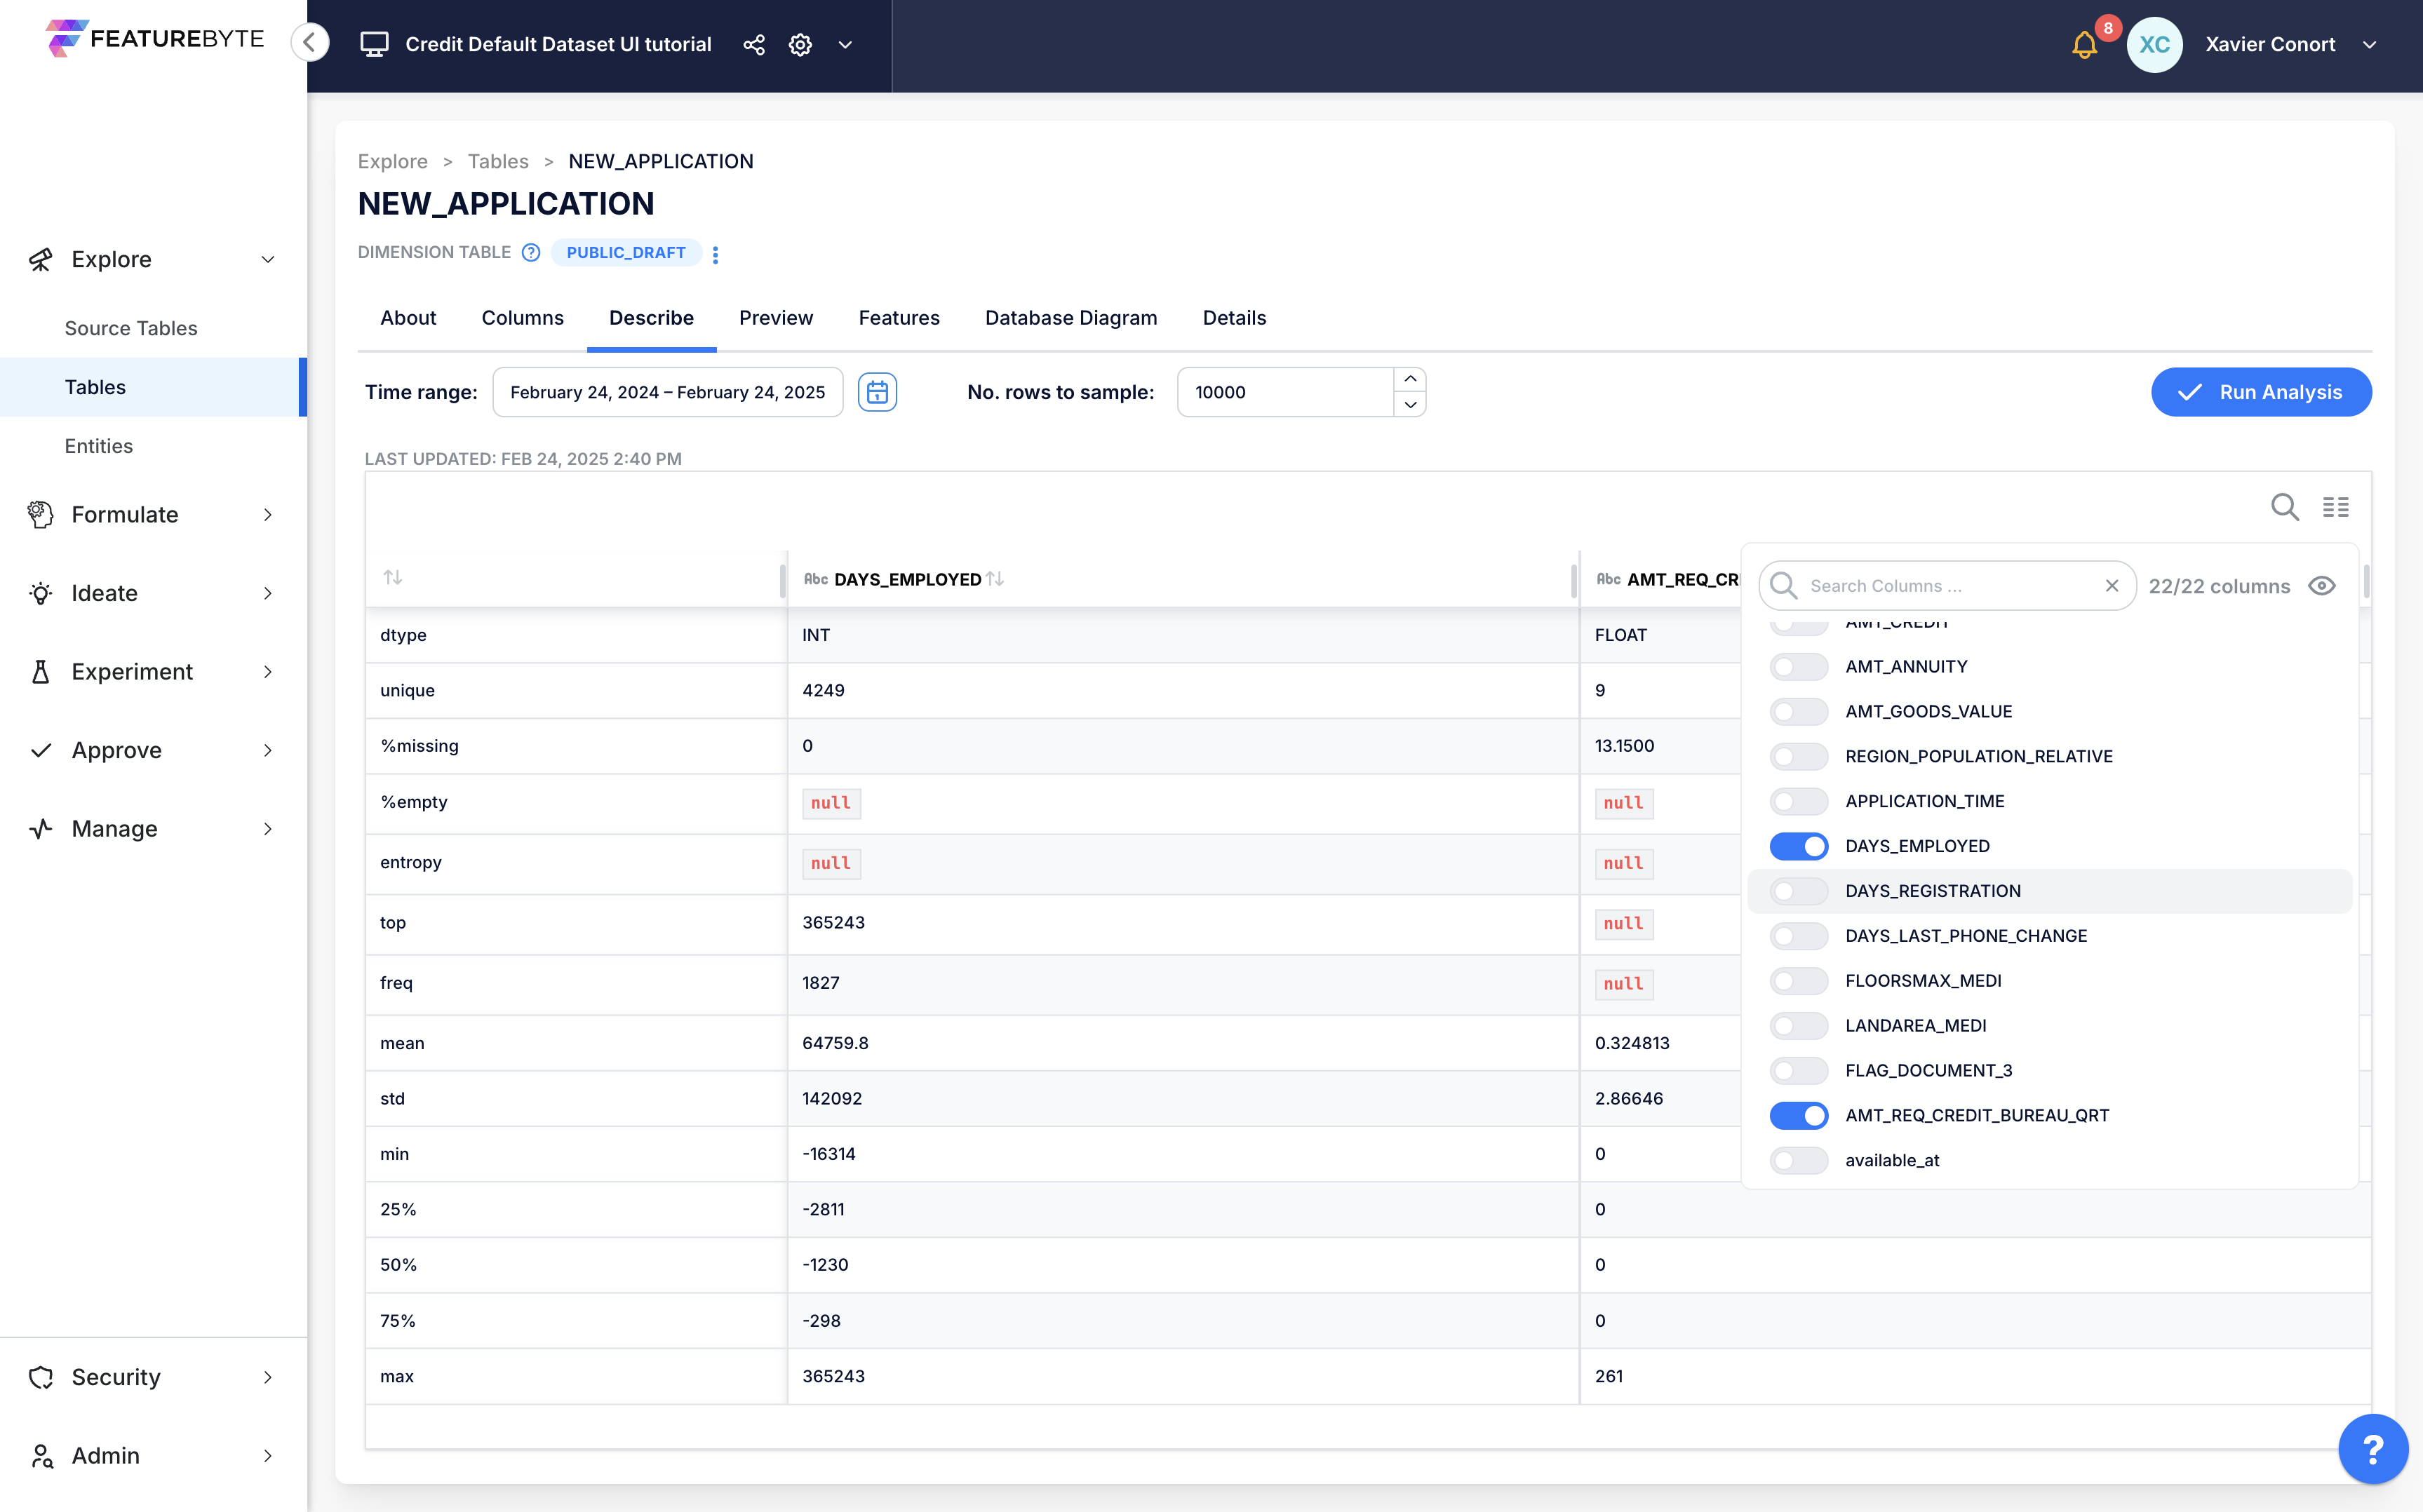Collapse the sidebar with the back arrow
Screen dimensions: 2423x1512
tap(310, 43)
